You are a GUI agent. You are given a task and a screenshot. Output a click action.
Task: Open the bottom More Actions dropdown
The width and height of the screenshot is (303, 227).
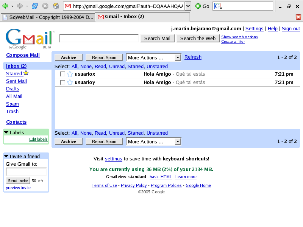tap(153, 141)
